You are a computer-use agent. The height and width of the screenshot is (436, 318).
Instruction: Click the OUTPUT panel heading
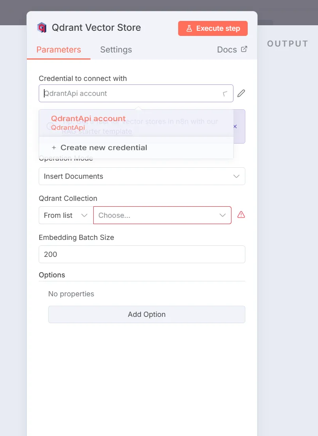288,44
